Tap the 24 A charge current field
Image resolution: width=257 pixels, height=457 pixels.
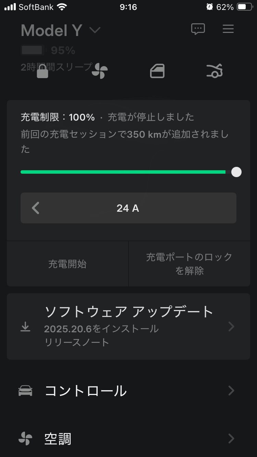(128, 208)
